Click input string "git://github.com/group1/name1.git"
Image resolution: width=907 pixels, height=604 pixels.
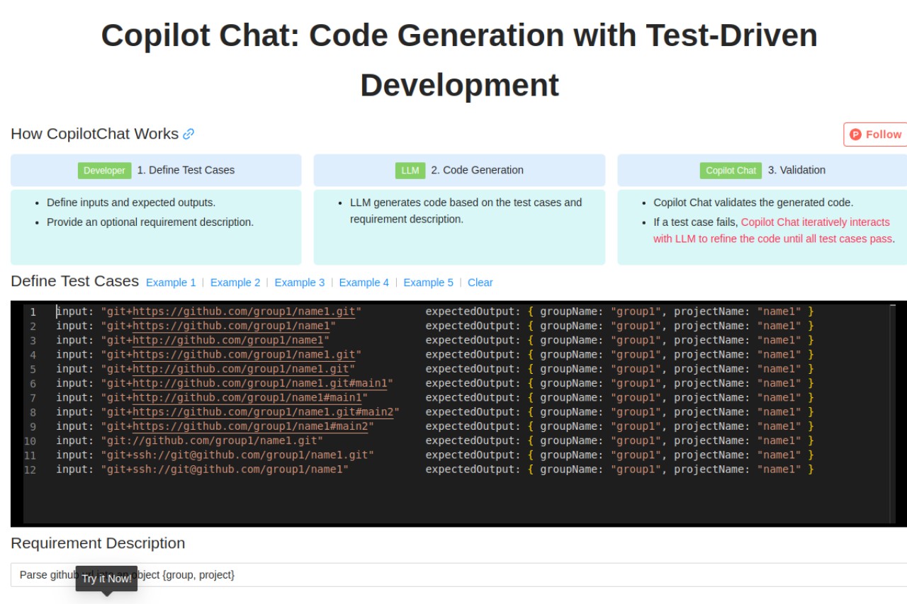coord(212,440)
